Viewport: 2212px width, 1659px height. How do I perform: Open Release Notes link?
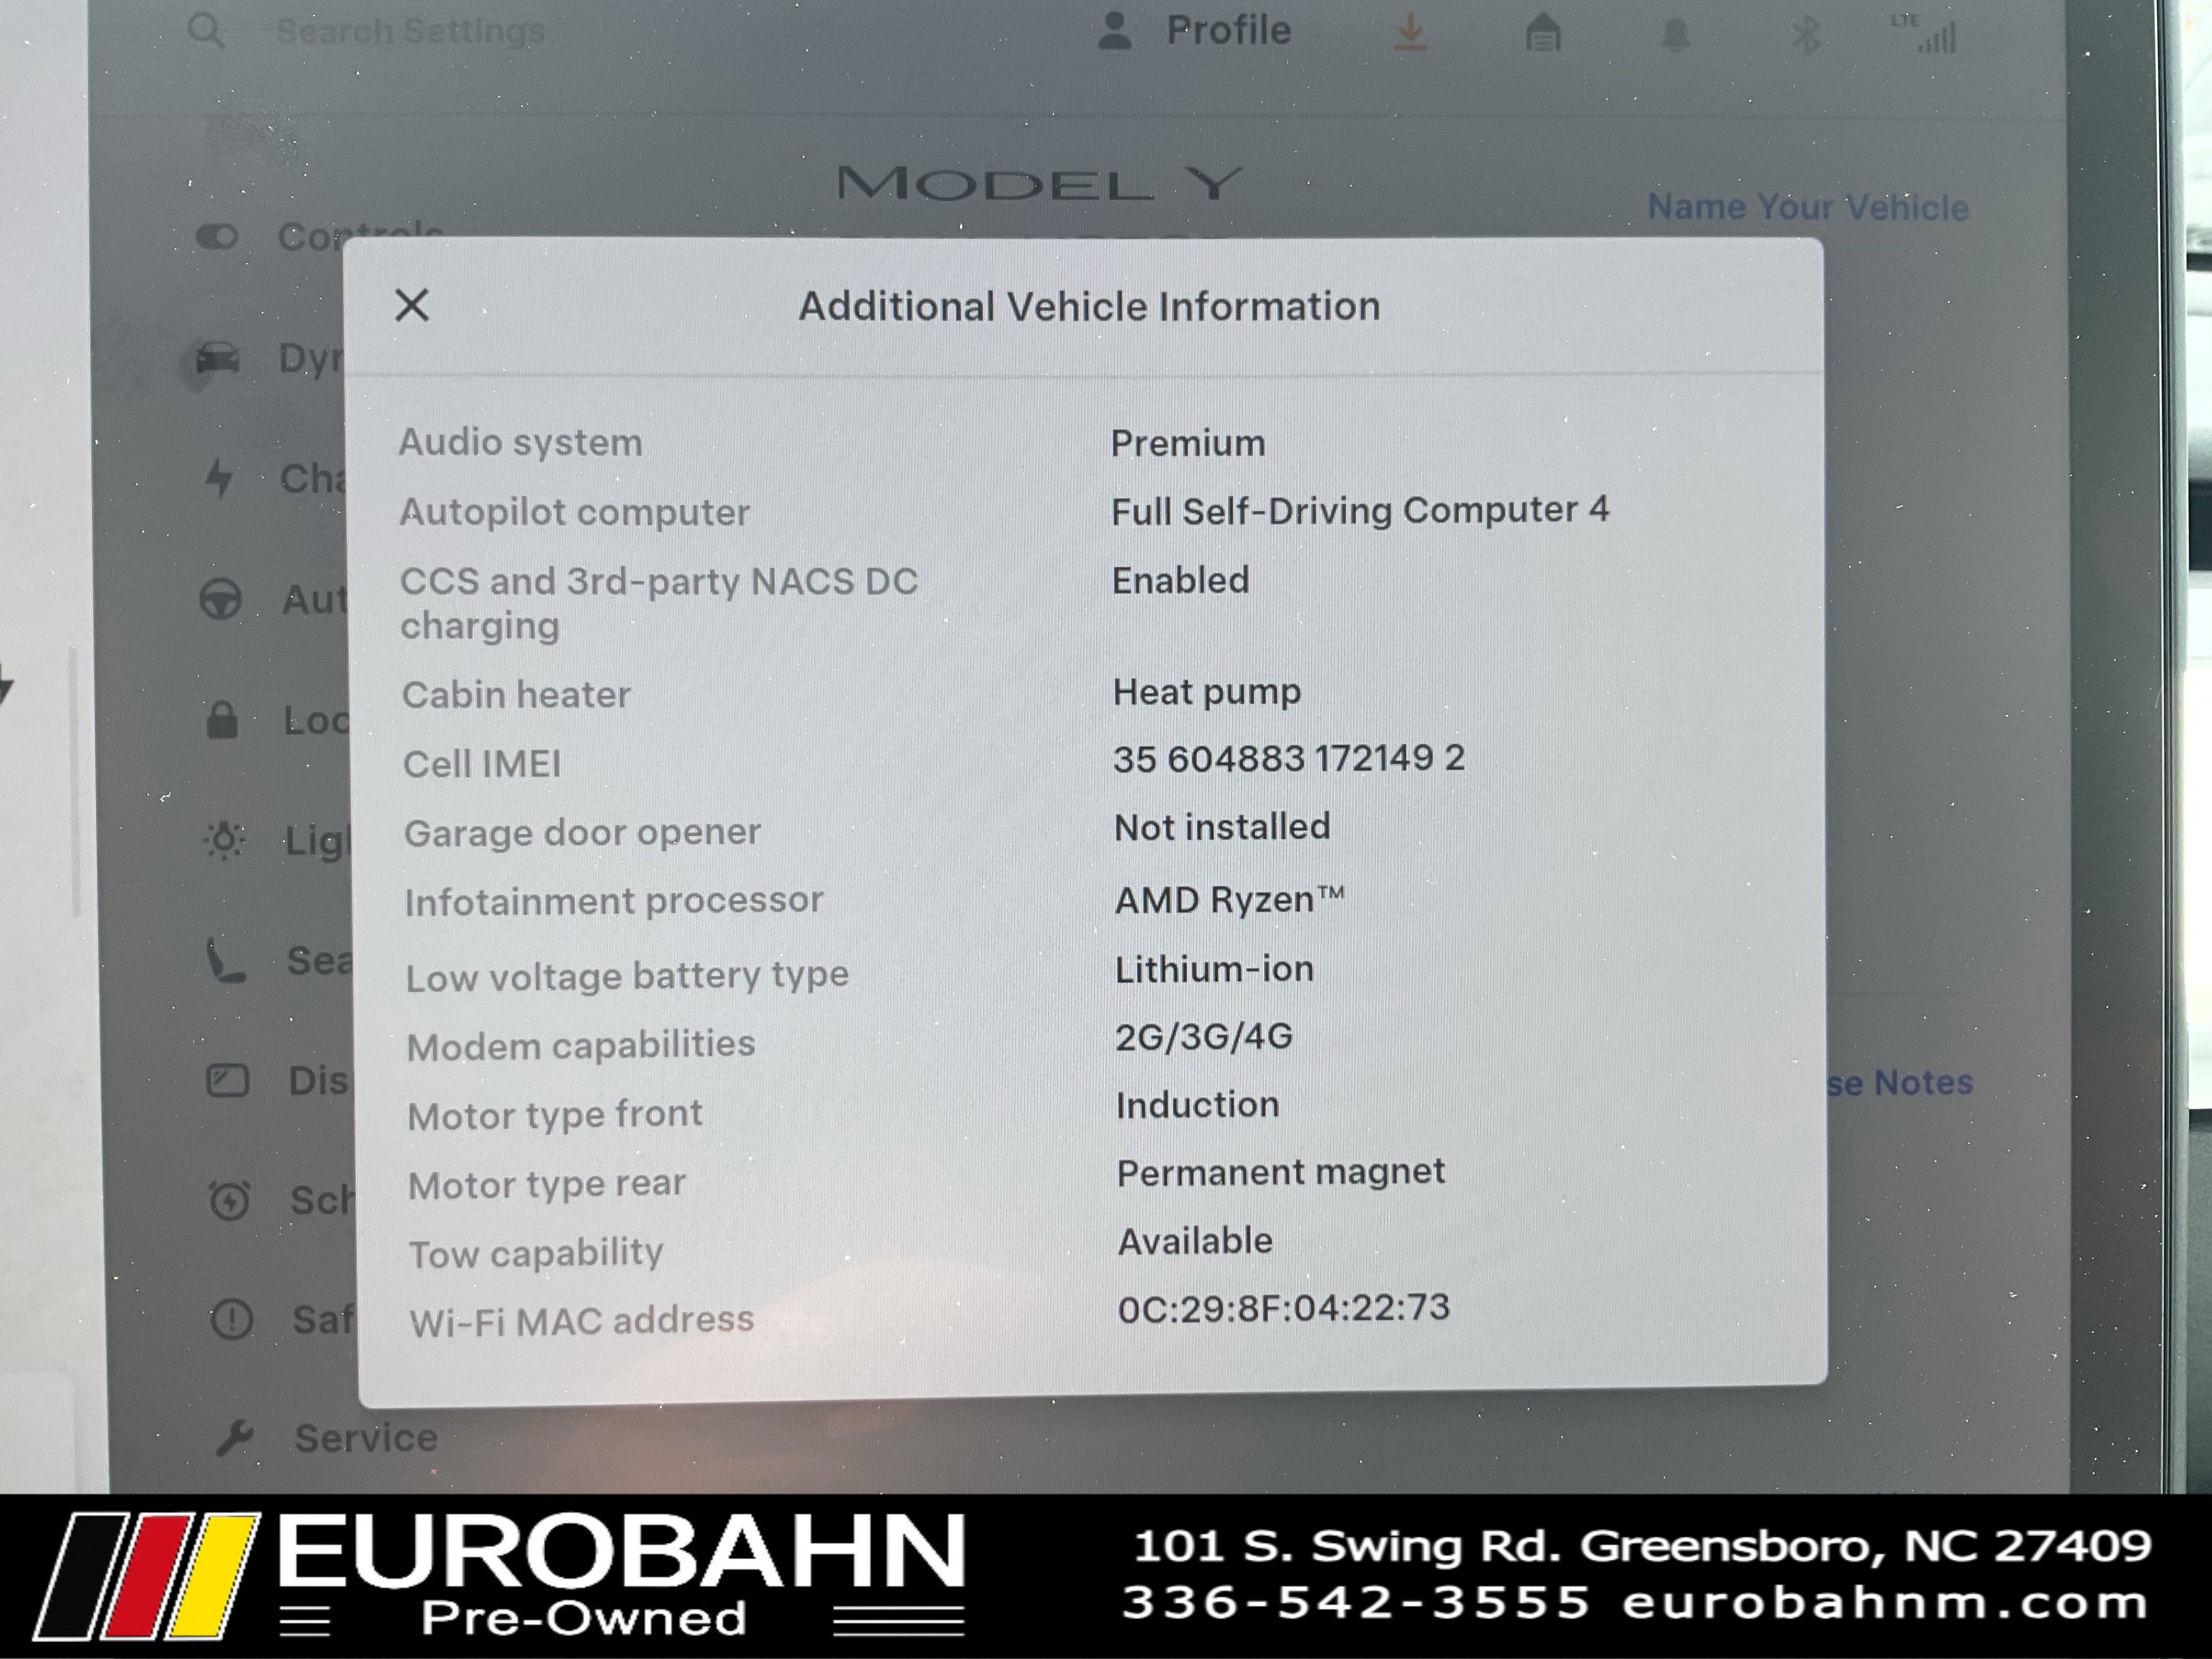1899,1082
